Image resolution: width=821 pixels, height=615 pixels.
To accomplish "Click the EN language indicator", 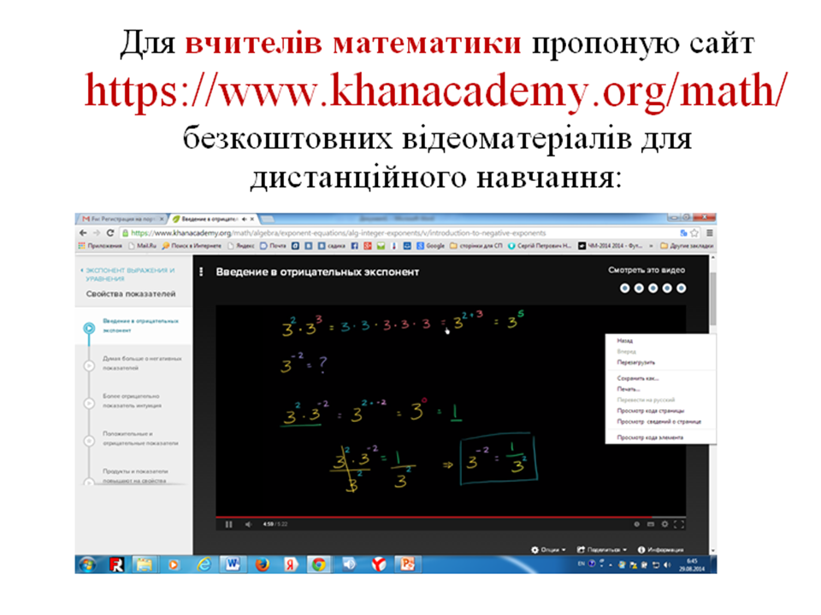I will (x=581, y=564).
